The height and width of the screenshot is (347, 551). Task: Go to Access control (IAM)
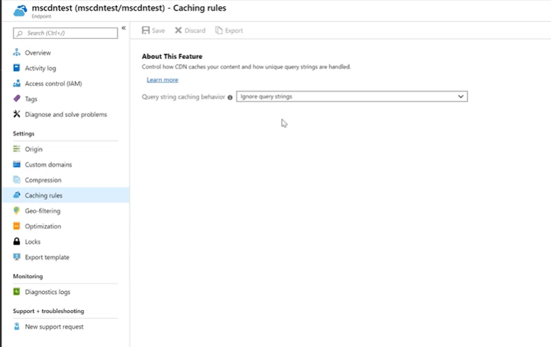pyautogui.click(x=53, y=84)
